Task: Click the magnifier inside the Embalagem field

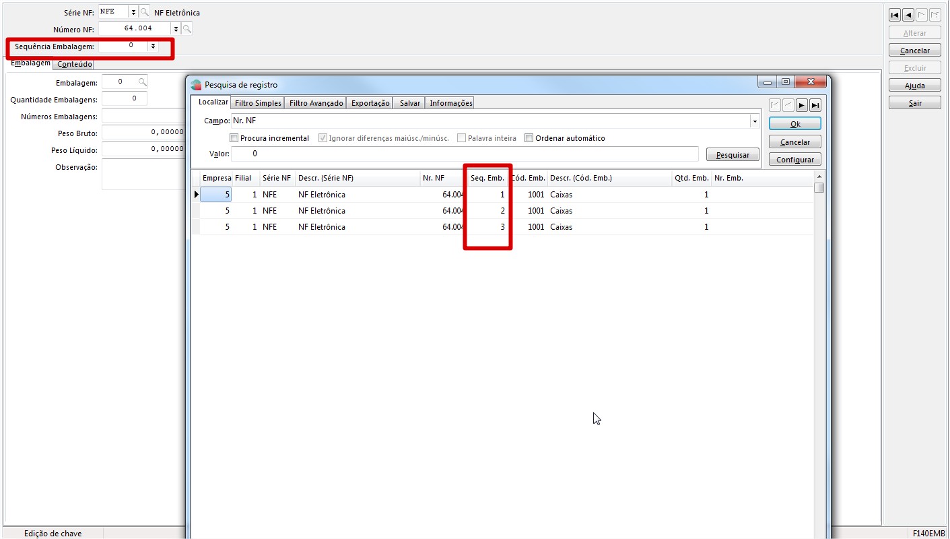Action: pos(142,82)
